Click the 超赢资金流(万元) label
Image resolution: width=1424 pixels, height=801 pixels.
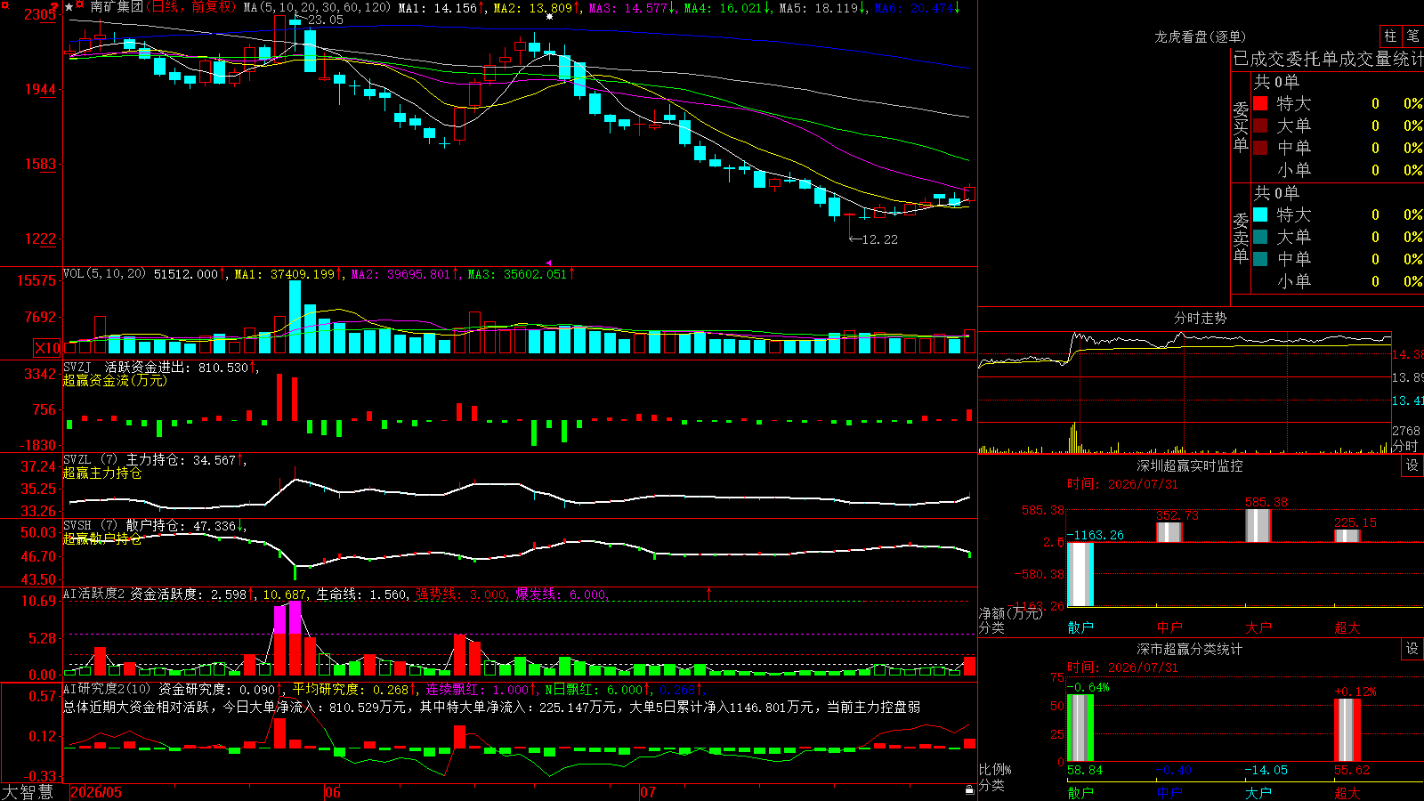pyautogui.click(x=115, y=380)
